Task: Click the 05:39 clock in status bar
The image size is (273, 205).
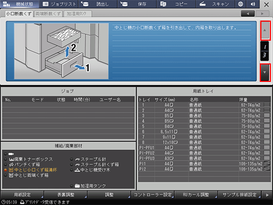Action: pyautogui.click(x=9, y=202)
